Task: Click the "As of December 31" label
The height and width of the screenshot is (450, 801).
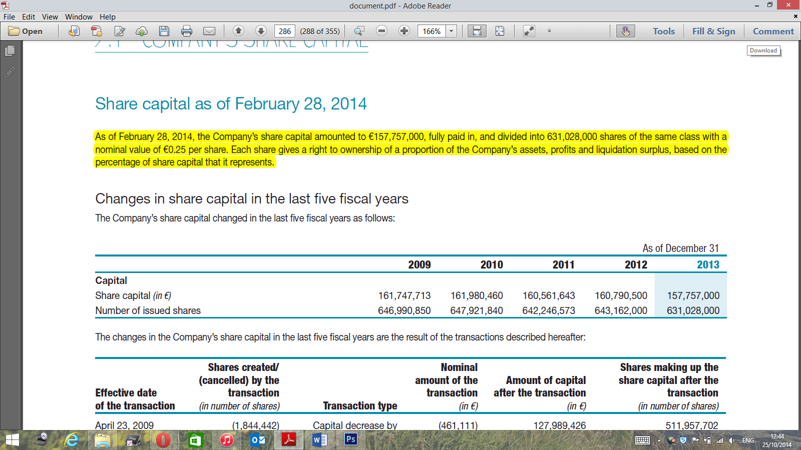Action: pos(681,248)
